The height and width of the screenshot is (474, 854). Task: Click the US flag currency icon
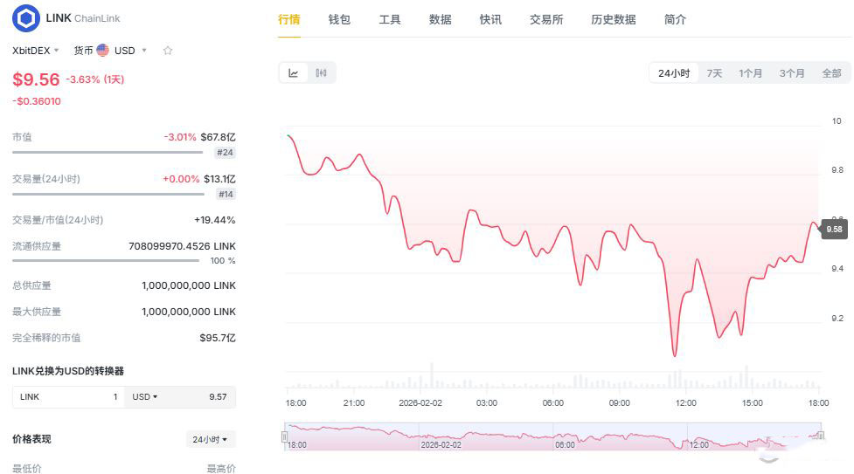click(x=102, y=51)
